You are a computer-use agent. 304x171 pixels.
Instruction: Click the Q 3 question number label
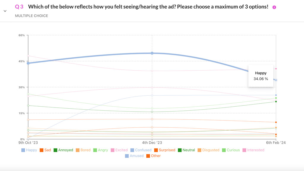[19, 7]
